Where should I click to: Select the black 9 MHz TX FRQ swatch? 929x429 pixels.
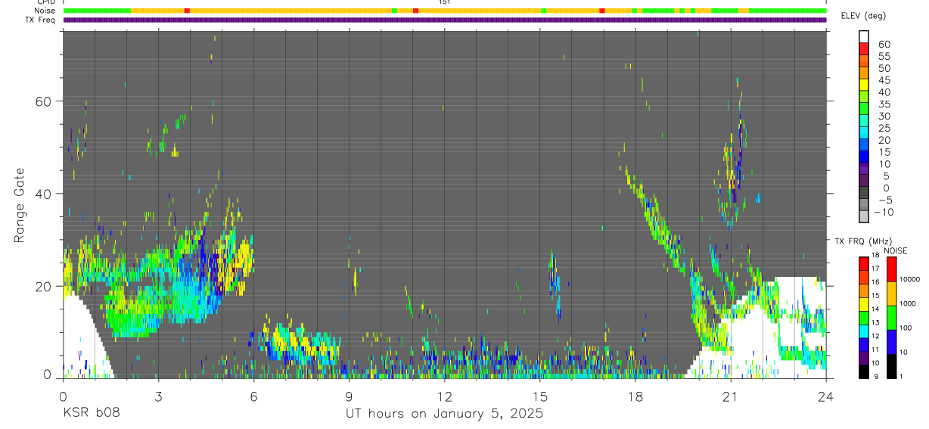(864, 371)
